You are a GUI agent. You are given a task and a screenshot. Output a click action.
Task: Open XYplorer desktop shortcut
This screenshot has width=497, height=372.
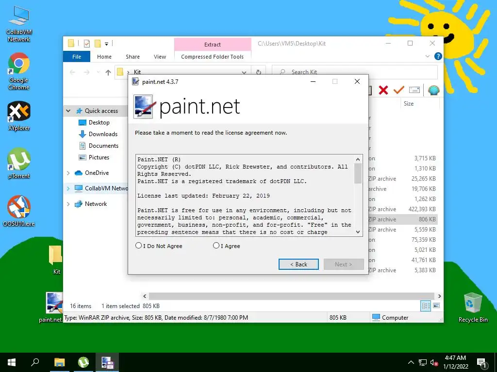19,116
